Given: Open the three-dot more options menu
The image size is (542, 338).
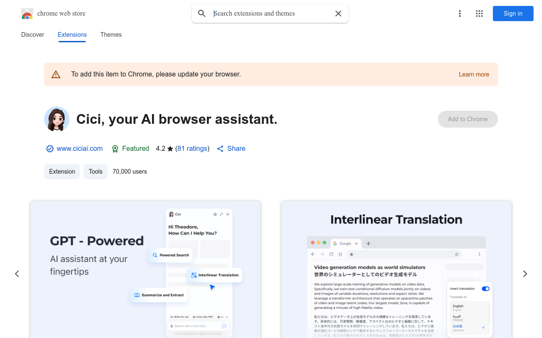Looking at the screenshot, I should point(460,14).
